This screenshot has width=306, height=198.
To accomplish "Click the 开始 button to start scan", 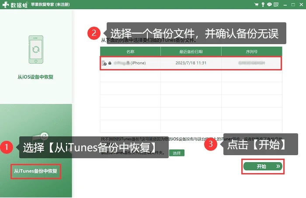I will point(263,167).
